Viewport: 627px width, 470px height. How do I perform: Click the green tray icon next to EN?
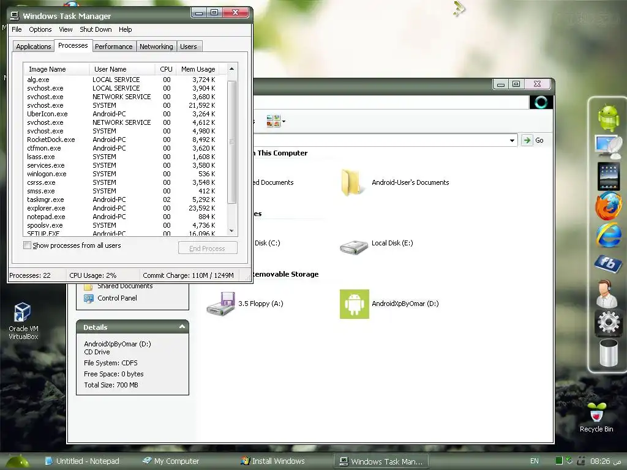(x=559, y=461)
